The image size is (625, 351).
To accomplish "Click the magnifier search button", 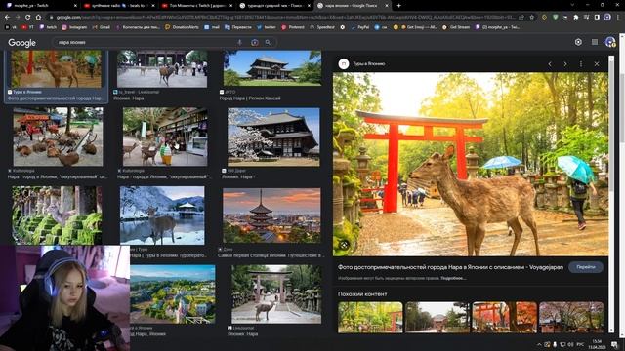I will (x=268, y=42).
